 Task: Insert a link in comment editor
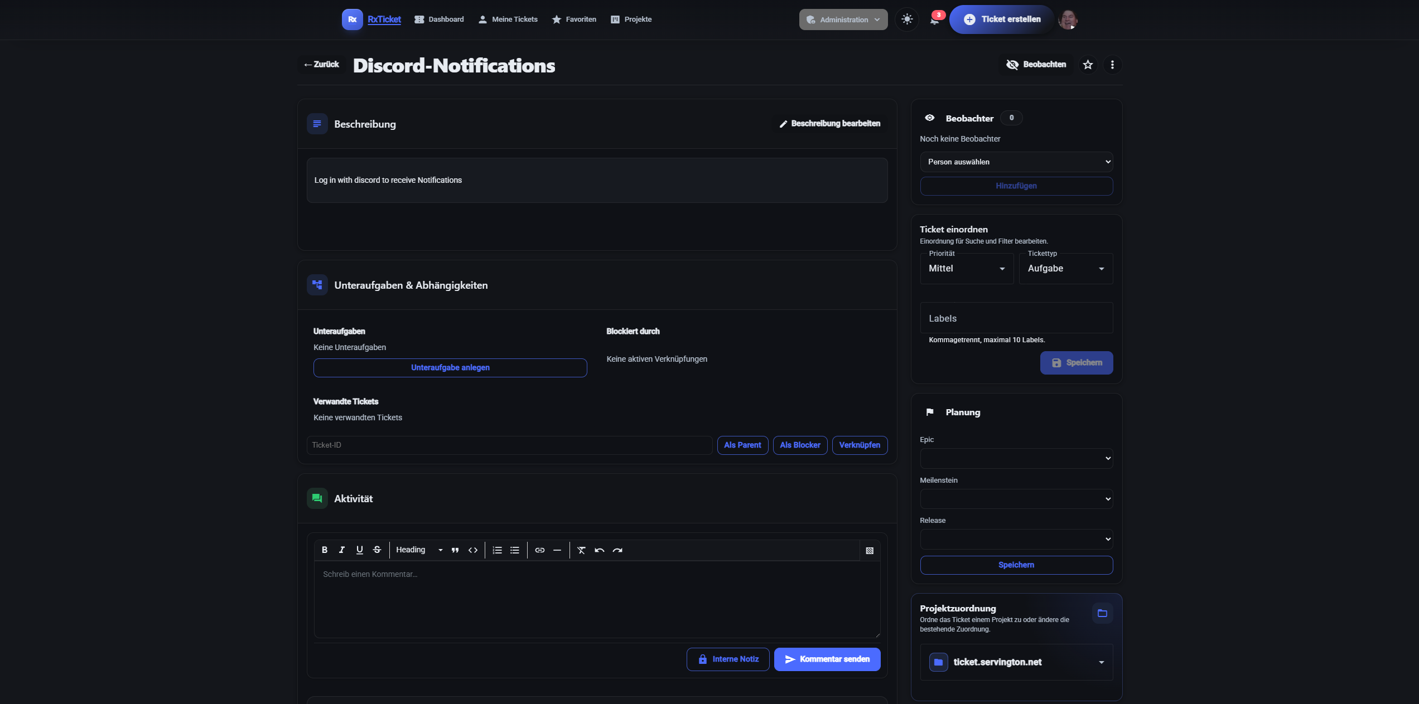(540, 550)
